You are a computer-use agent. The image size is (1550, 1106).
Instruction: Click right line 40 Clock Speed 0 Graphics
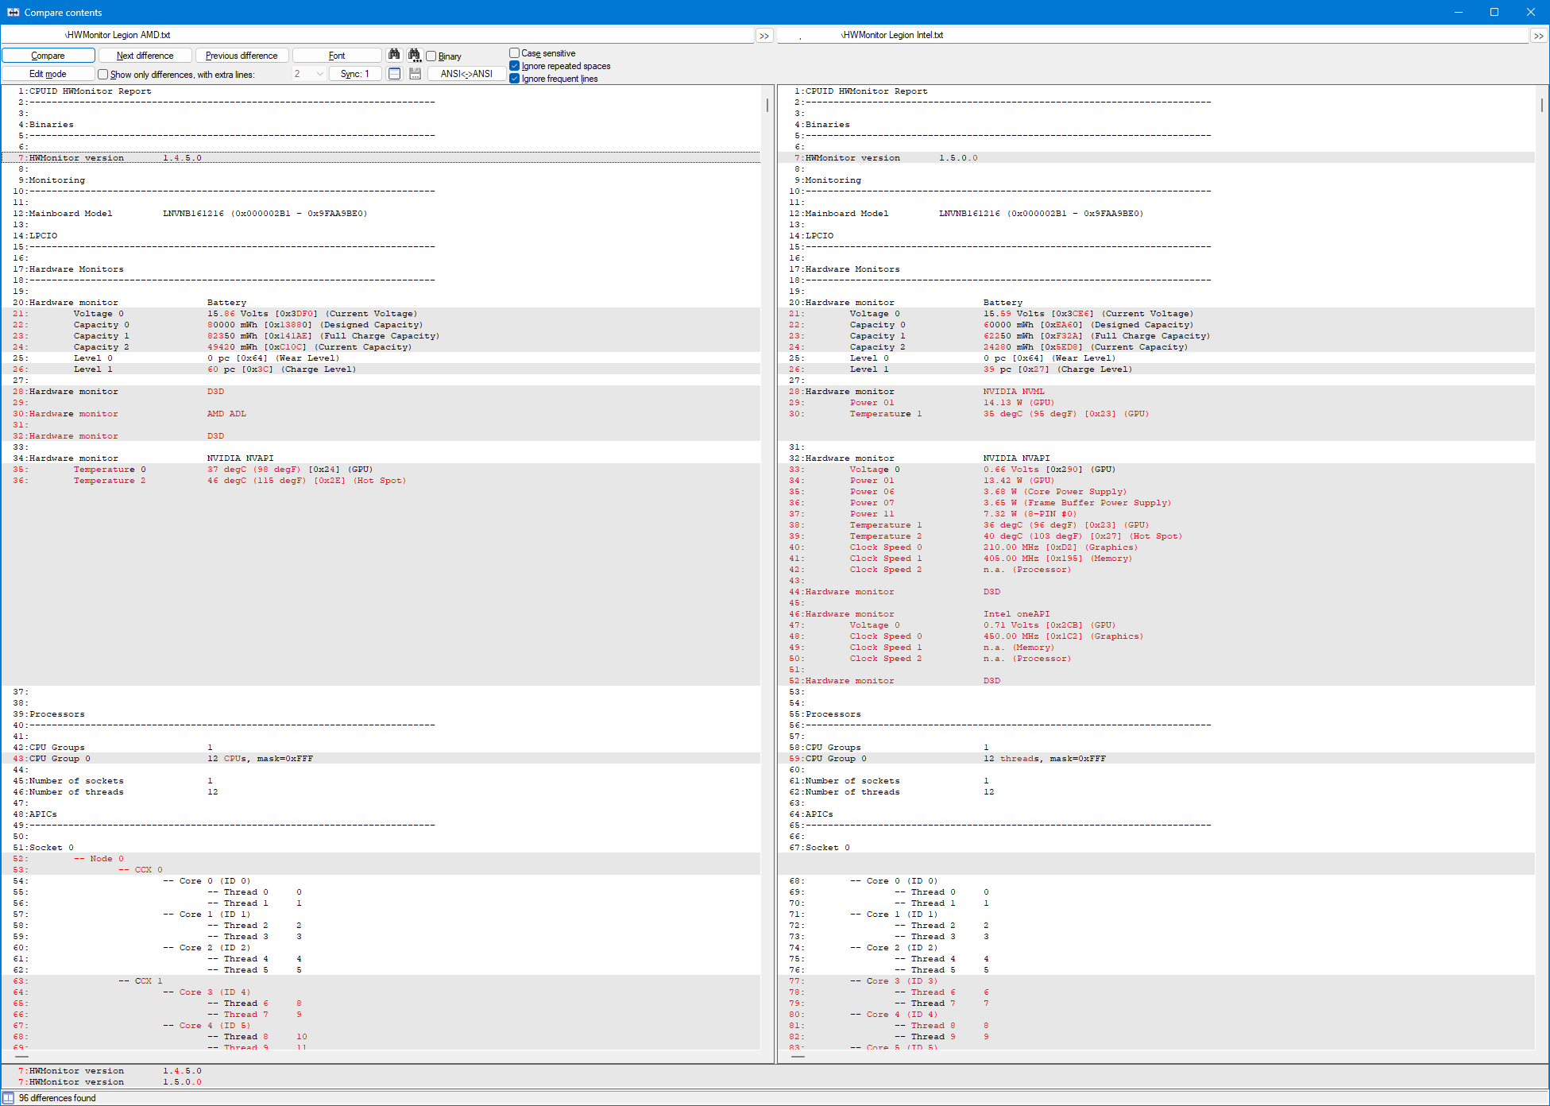(1157, 547)
